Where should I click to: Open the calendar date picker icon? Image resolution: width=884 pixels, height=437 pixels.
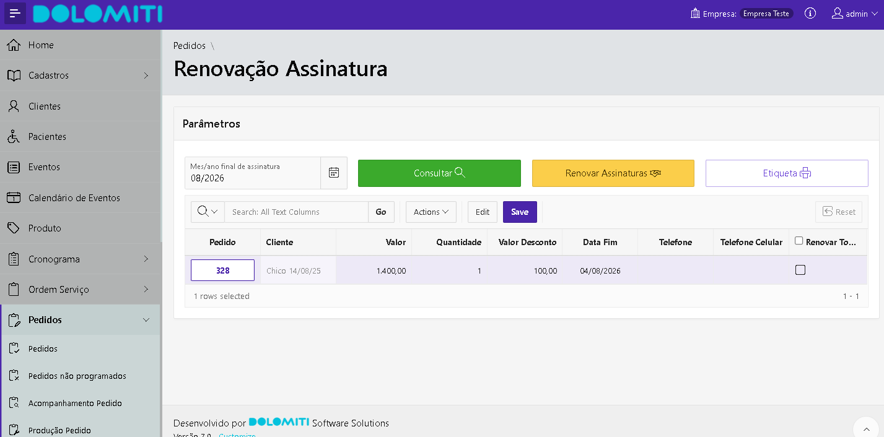click(x=334, y=173)
